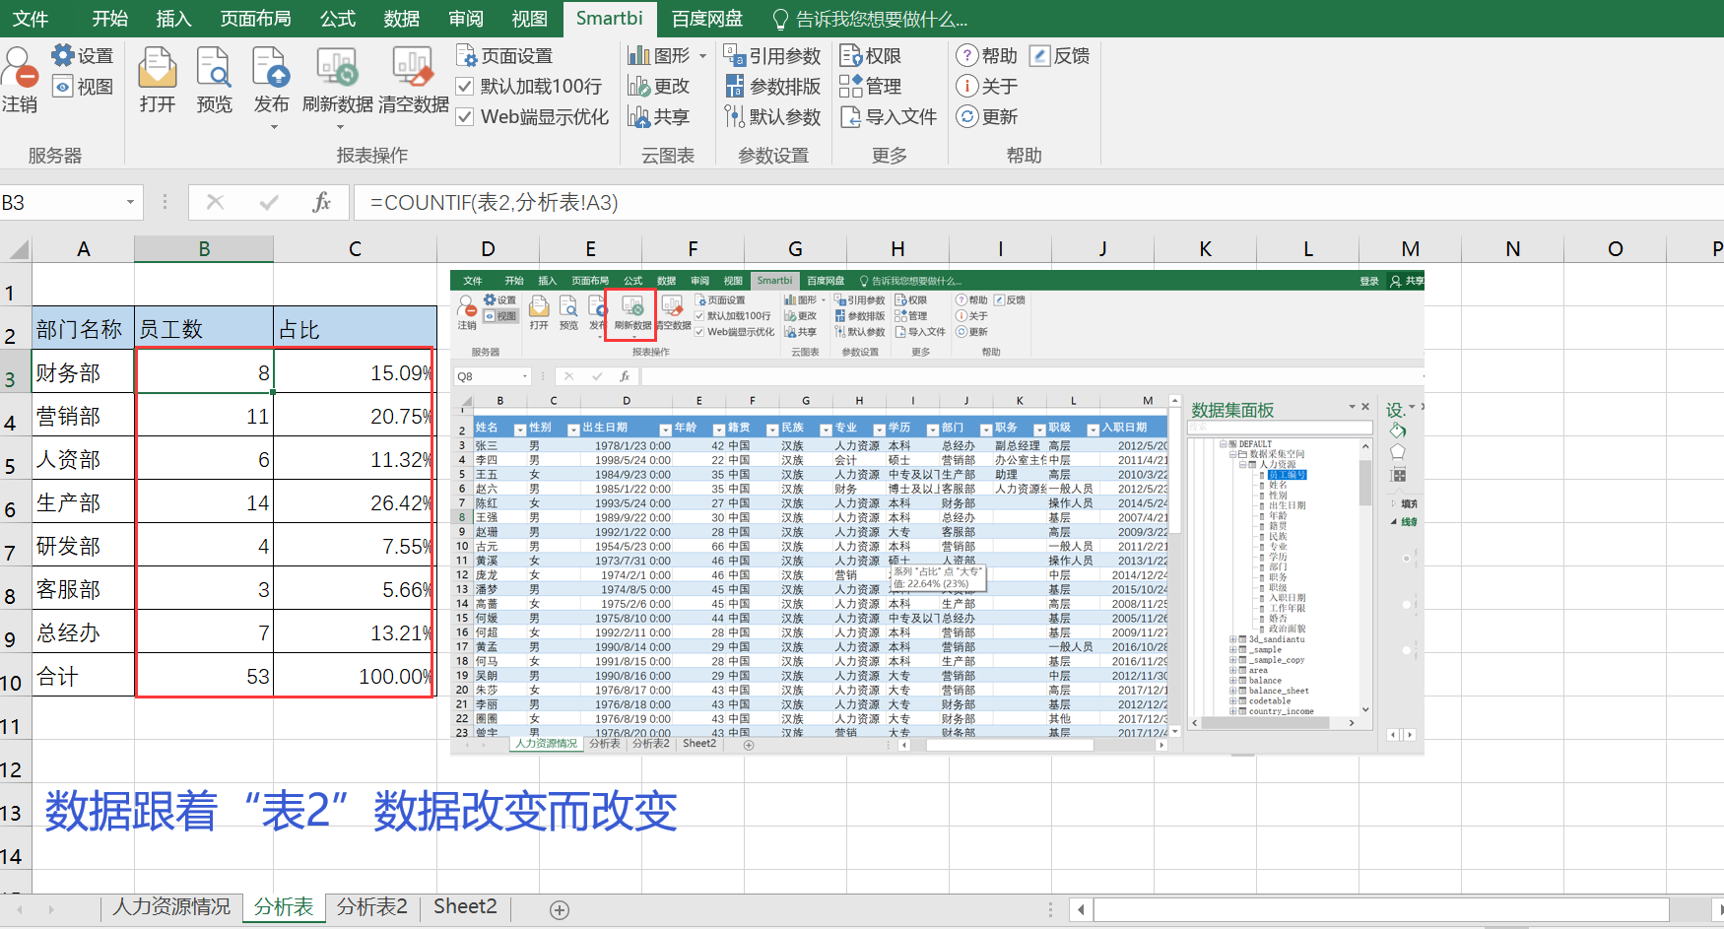Expand the 图形 dropdown arrow
This screenshot has height=929, width=1724.
tap(702, 56)
